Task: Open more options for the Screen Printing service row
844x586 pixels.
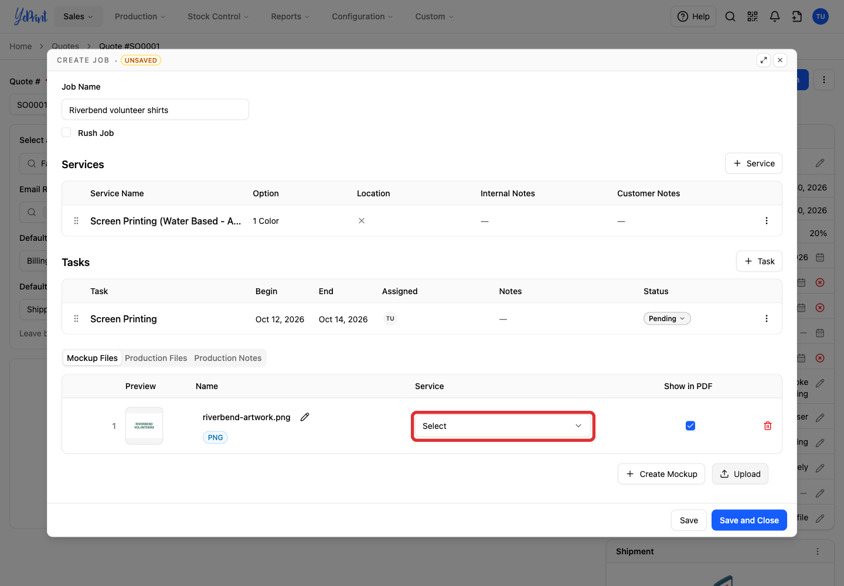Action: 767,221
